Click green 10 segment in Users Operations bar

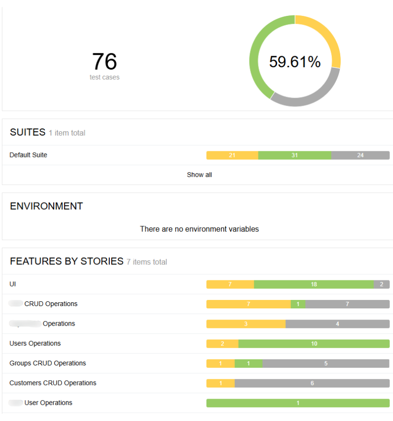point(314,343)
